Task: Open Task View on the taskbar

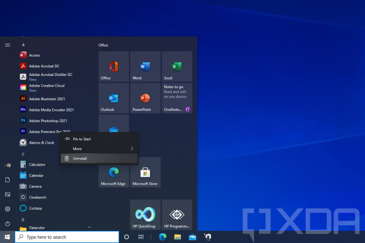Action: click(141, 237)
